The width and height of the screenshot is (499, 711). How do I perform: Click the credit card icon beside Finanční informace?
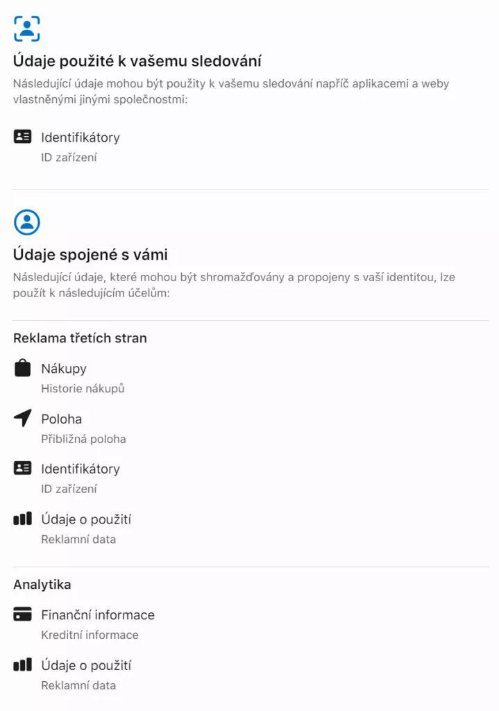pos(22,614)
